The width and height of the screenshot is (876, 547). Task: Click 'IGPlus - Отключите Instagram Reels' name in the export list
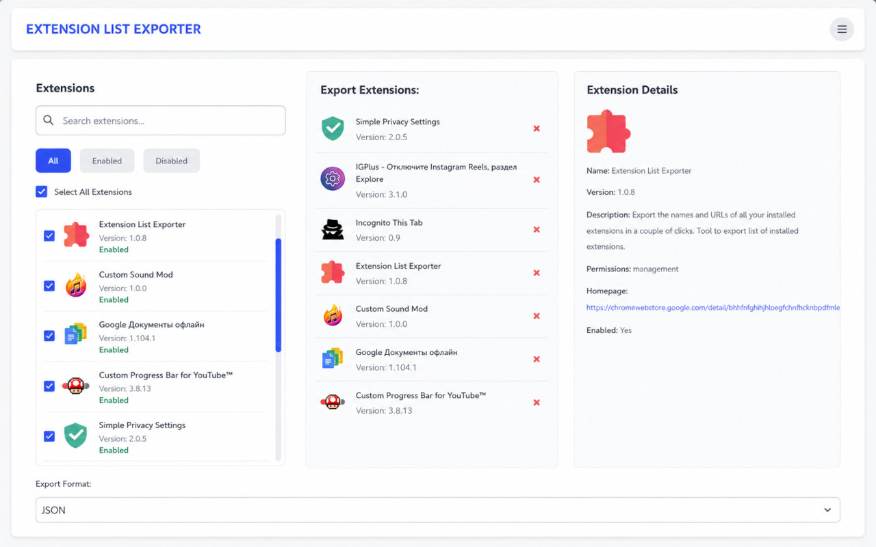coord(437,173)
